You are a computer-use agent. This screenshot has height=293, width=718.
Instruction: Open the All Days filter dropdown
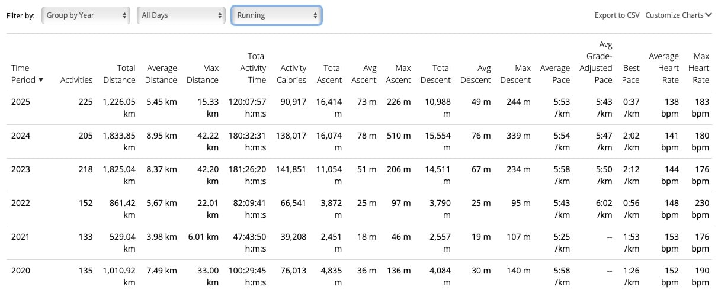click(181, 15)
